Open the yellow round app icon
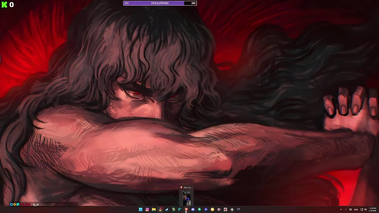 [212, 209]
